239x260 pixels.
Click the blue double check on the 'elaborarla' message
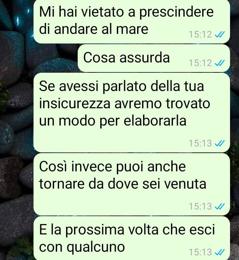220,143
